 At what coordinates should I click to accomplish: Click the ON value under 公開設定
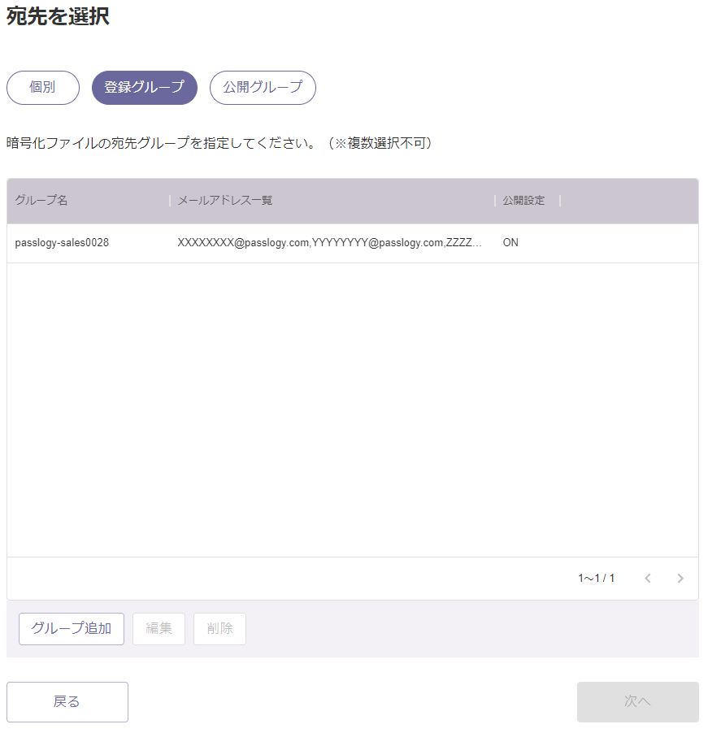coord(510,243)
